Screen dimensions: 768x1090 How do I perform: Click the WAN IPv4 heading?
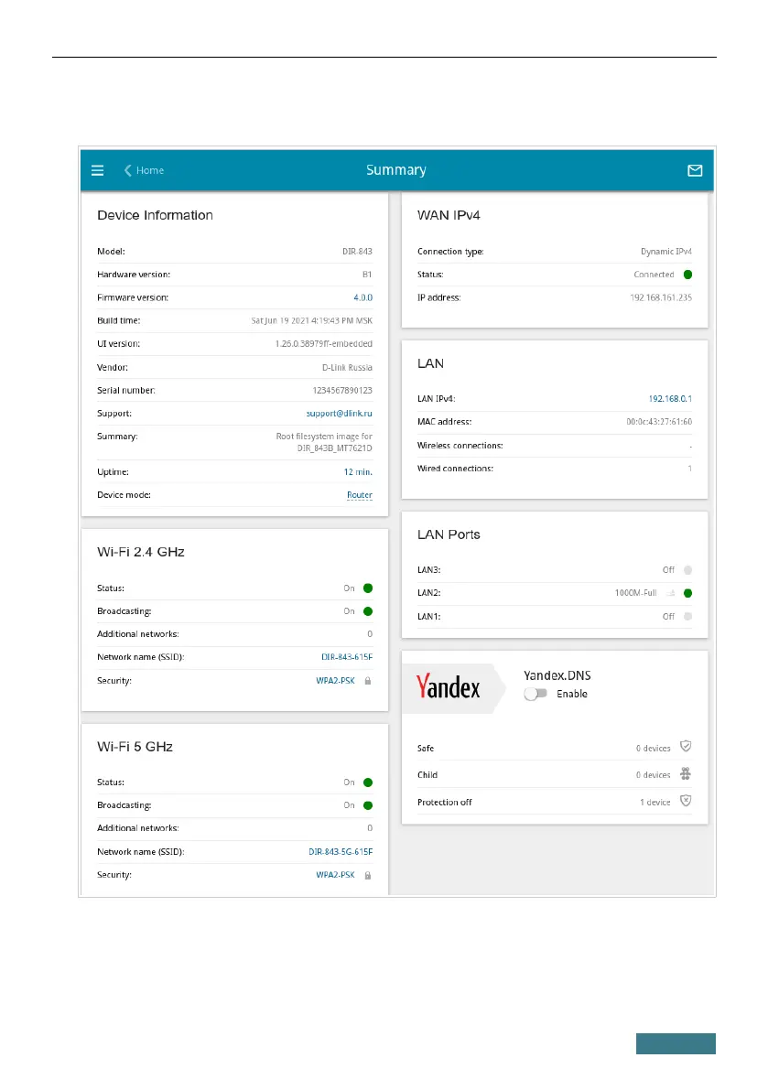pyautogui.click(x=449, y=215)
